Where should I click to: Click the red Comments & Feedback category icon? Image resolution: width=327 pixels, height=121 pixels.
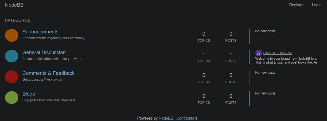coord(12,77)
